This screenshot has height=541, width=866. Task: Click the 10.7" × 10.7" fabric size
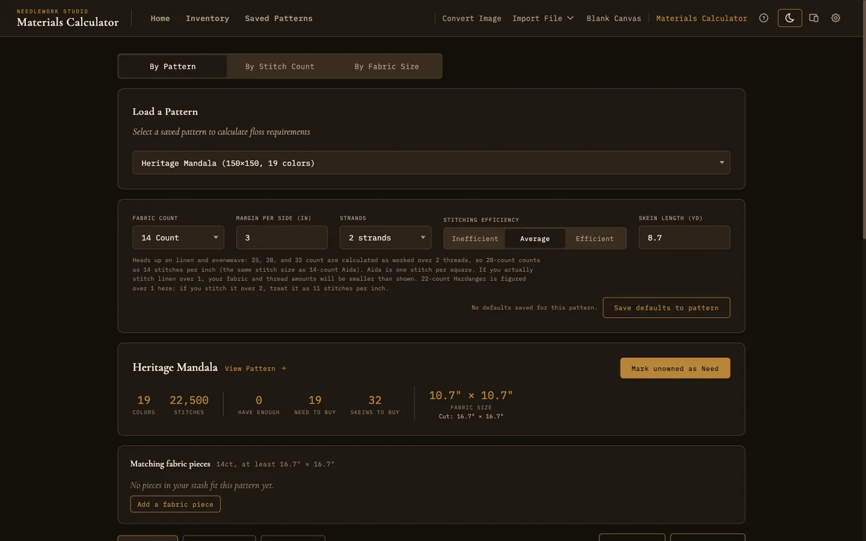[x=471, y=395]
